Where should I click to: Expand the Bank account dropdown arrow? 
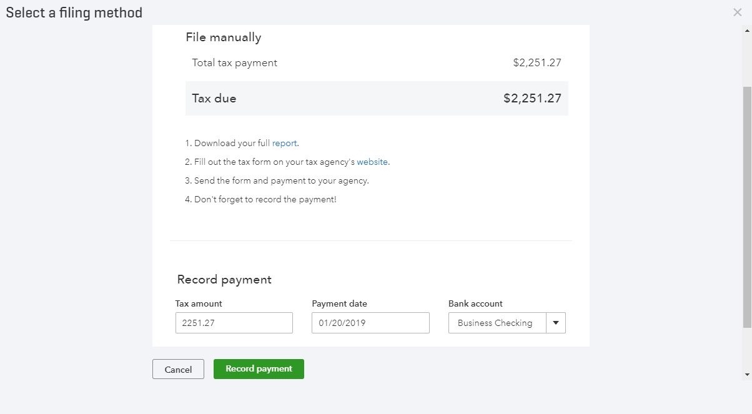556,323
